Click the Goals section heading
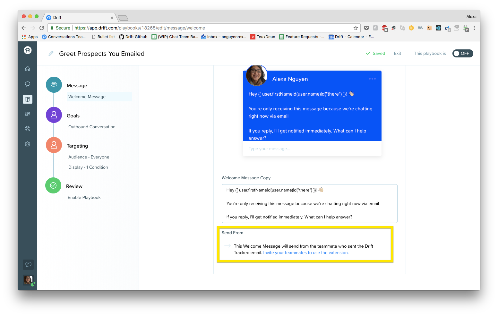 73,116
